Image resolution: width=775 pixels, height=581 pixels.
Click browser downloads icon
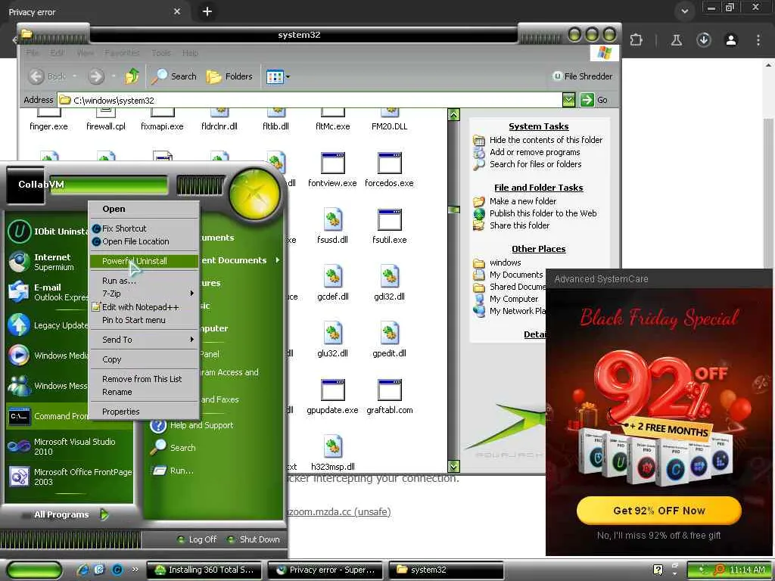(704, 40)
